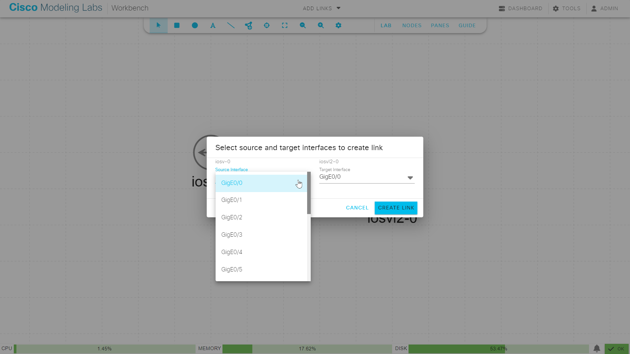Select the line drawing tool
Viewport: 630px width, 354px height.
(231, 25)
